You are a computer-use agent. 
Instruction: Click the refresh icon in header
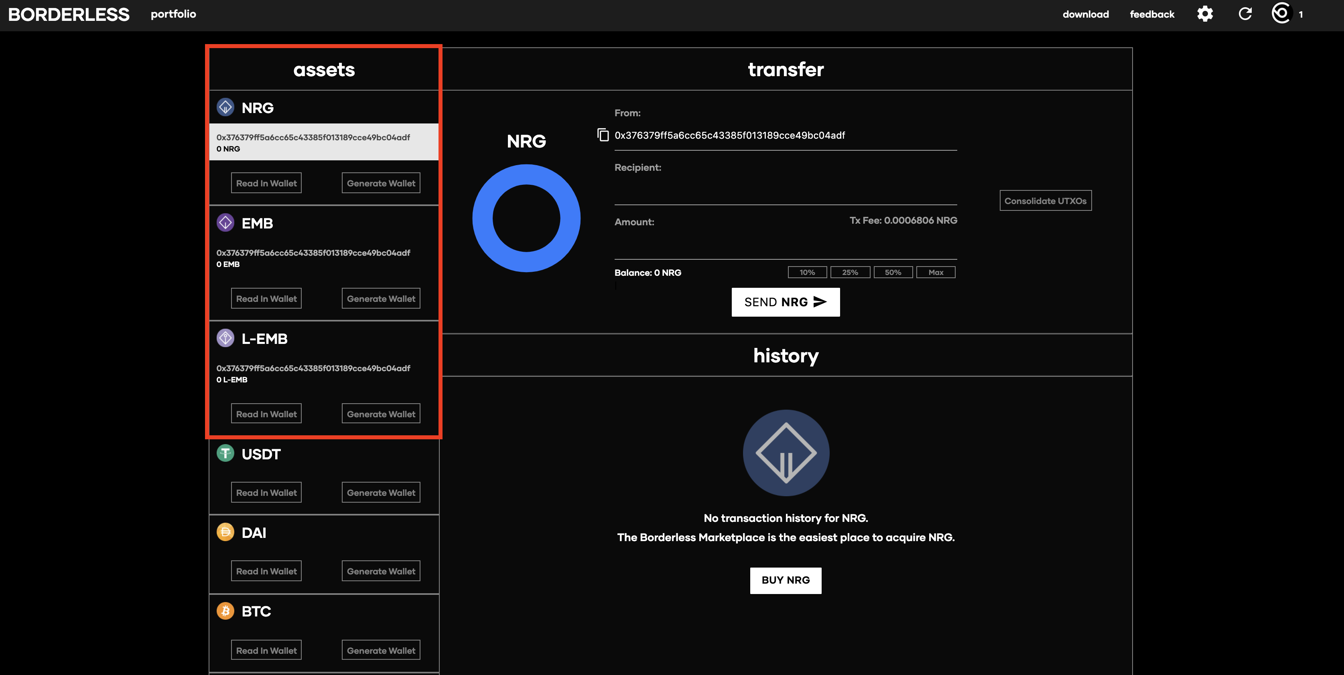(1245, 14)
